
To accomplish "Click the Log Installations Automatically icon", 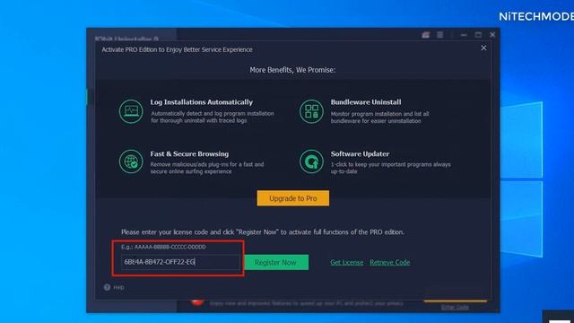I will coord(131,111).
